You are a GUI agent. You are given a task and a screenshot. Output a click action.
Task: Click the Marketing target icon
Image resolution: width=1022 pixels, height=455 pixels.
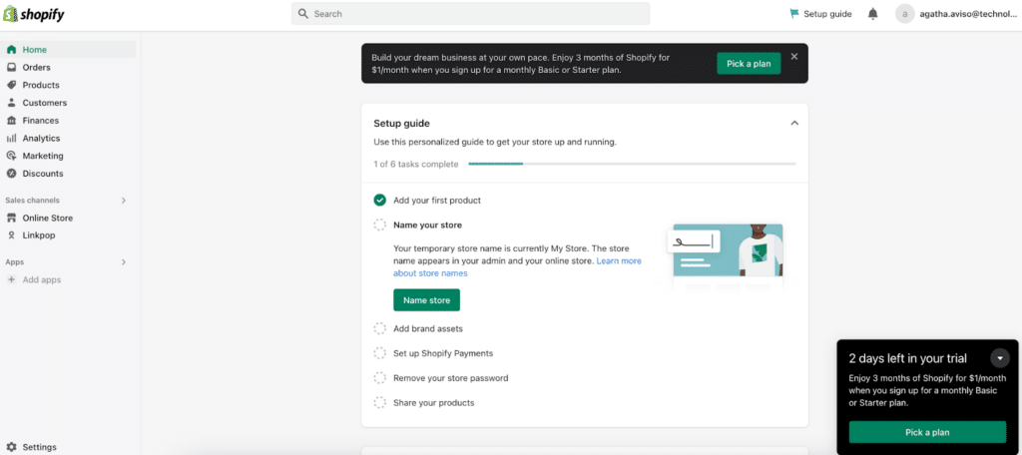click(x=11, y=156)
